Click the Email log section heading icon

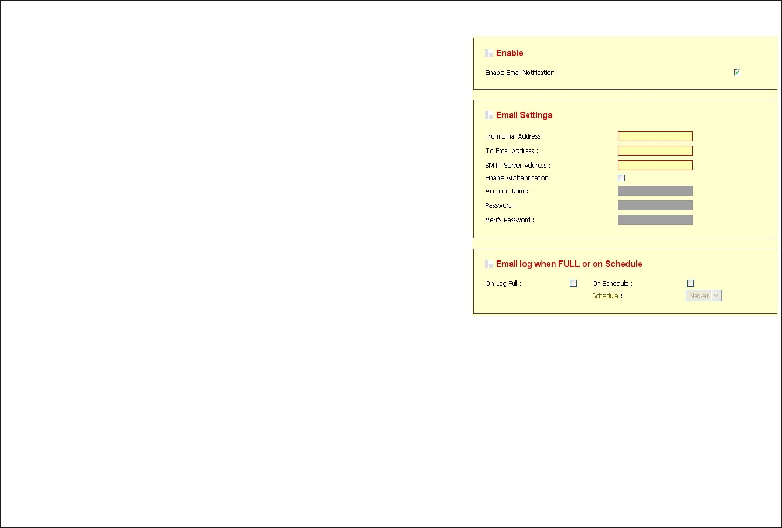pos(489,264)
